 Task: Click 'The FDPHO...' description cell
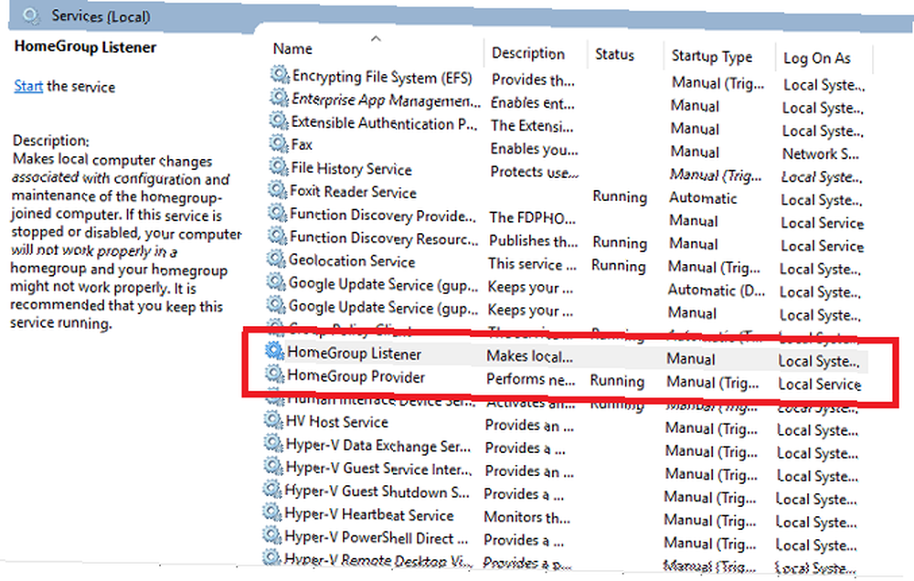pyautogui.click(x=532, y=218)
